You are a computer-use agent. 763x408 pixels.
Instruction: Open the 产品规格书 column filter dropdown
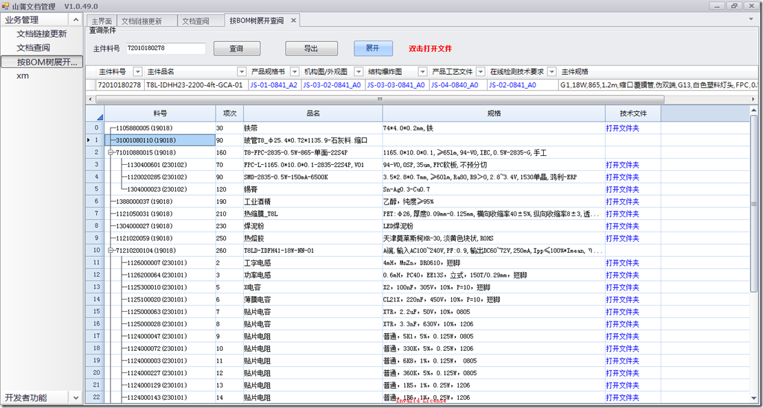coord(295,72)
